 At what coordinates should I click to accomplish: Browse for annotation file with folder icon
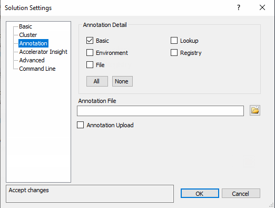point(255,110)
